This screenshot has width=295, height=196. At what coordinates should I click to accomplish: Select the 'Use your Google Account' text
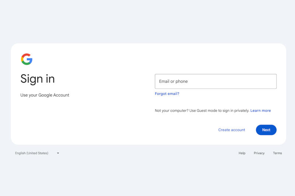click(45, 95)
